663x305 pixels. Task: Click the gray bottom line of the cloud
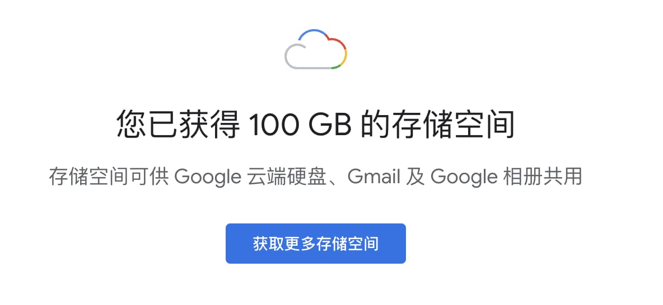pyautogui.click(x=312, y=68)
